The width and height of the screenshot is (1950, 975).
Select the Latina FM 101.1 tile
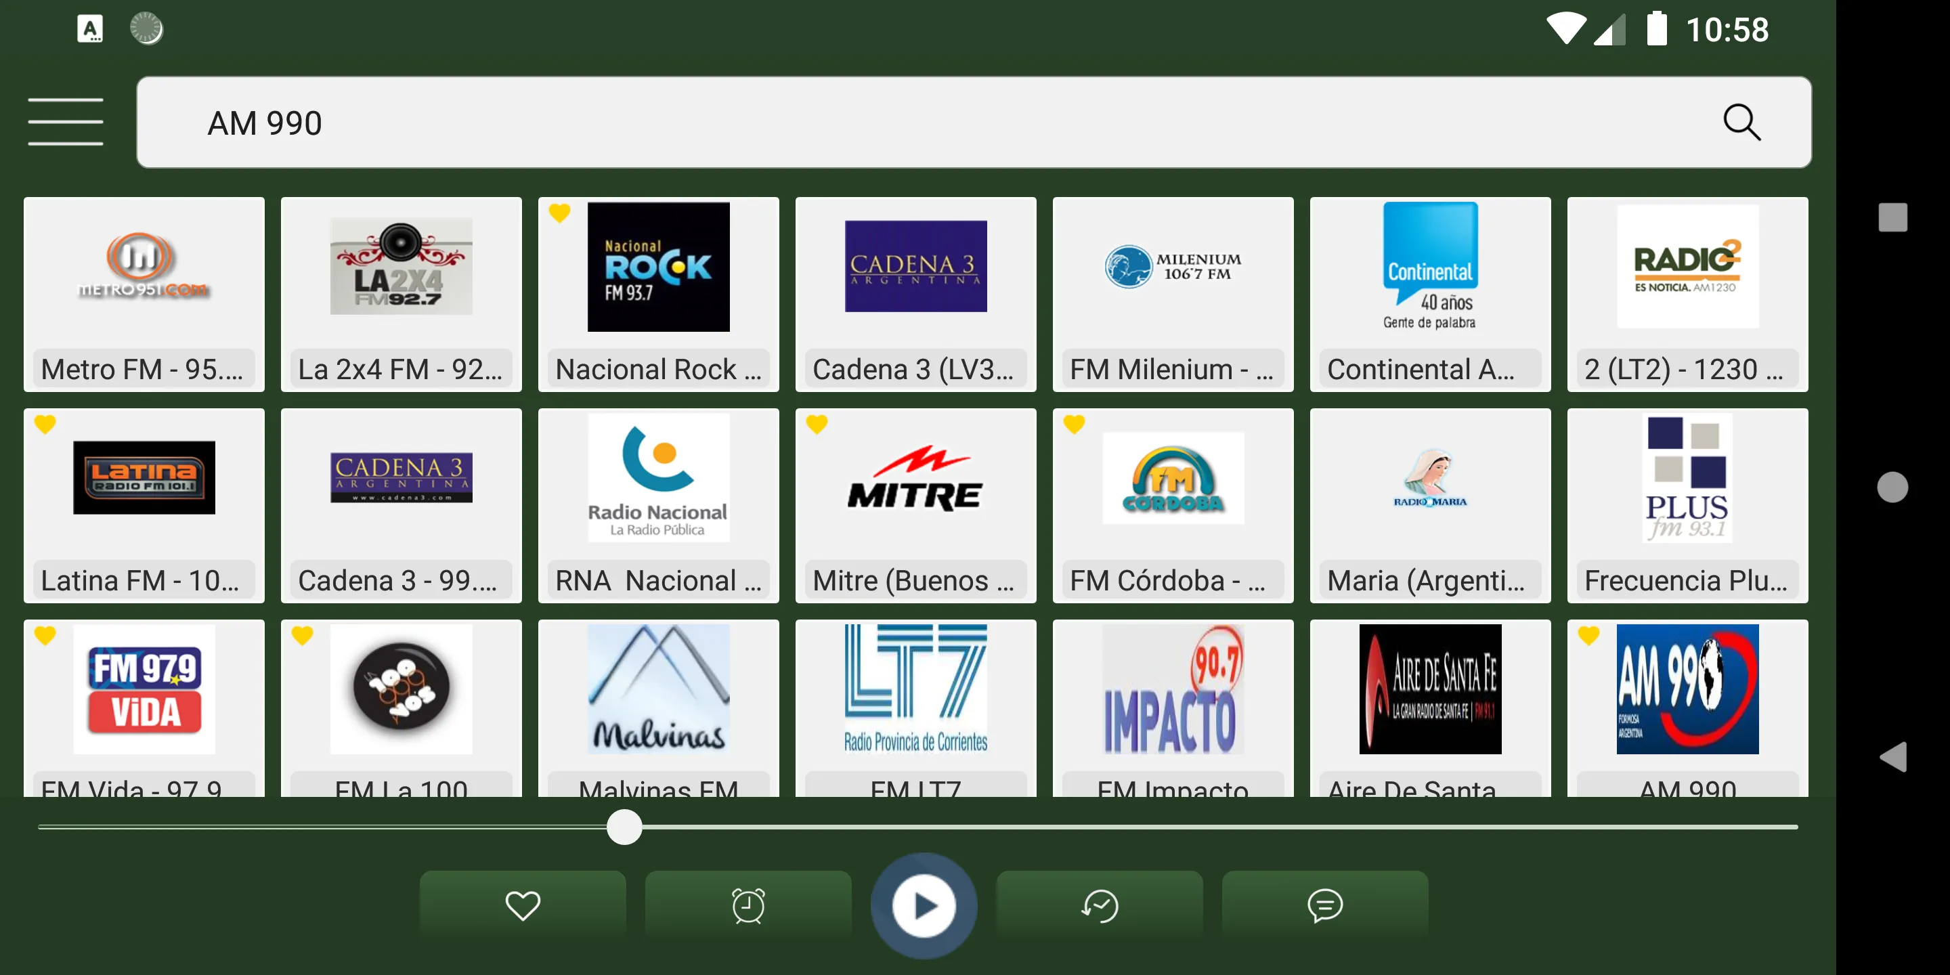point(144,506)
